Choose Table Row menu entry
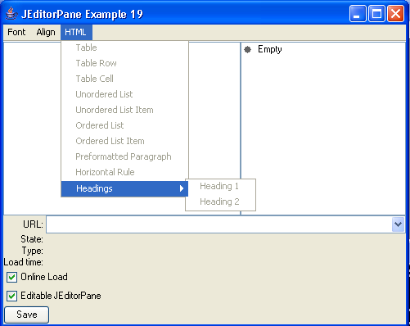This screenshot has height=326, width=410. (124, 63)
